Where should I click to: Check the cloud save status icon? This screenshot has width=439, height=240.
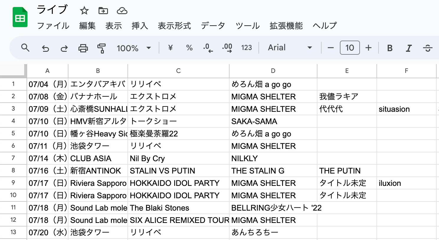122,11
